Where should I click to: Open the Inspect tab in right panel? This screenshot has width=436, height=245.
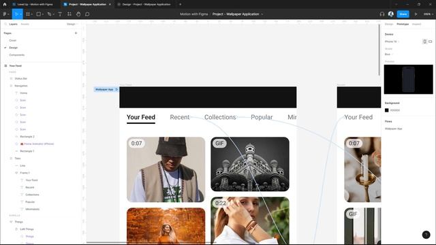click(x=416, y=24)
